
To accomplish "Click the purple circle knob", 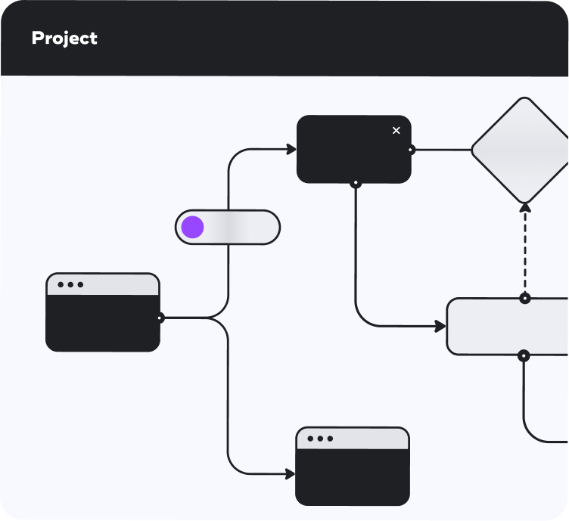I will point(193,228).
